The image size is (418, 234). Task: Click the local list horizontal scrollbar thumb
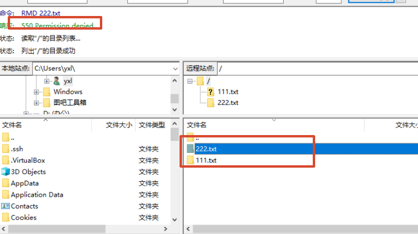point(56,229)
